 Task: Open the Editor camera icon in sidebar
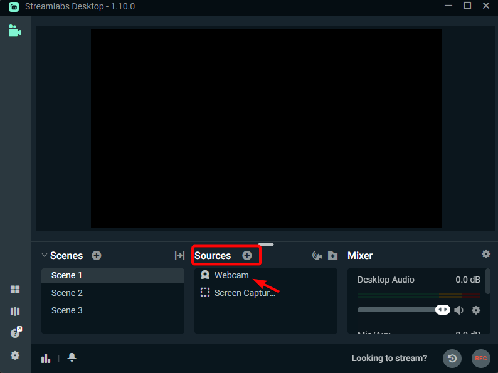click(15, 31)
